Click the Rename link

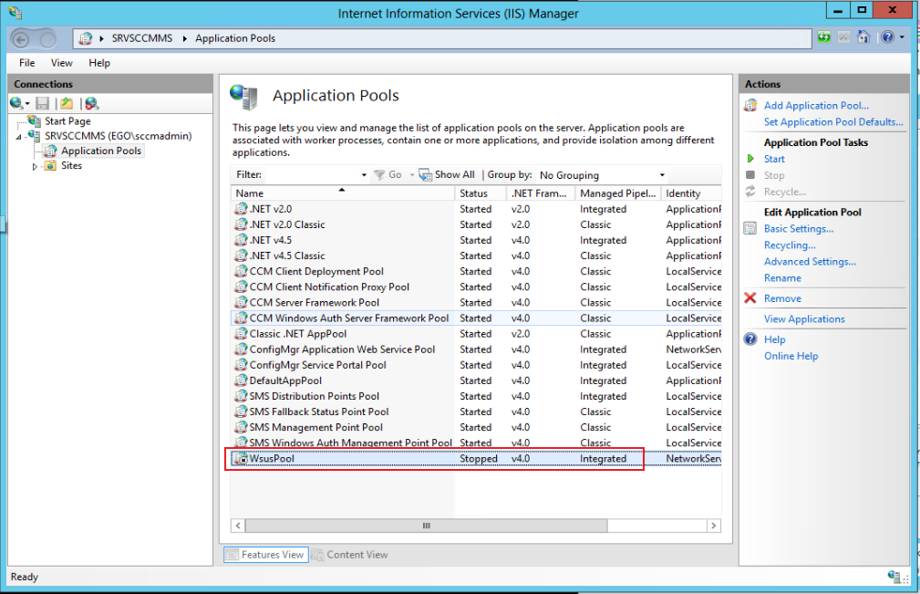[x=782, y=277]
